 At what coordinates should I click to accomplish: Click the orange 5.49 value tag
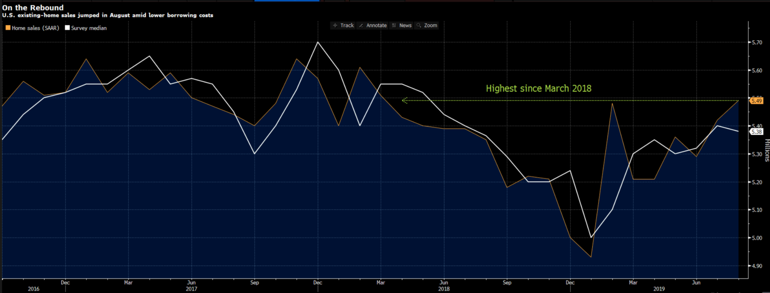[x=756, y=101]
